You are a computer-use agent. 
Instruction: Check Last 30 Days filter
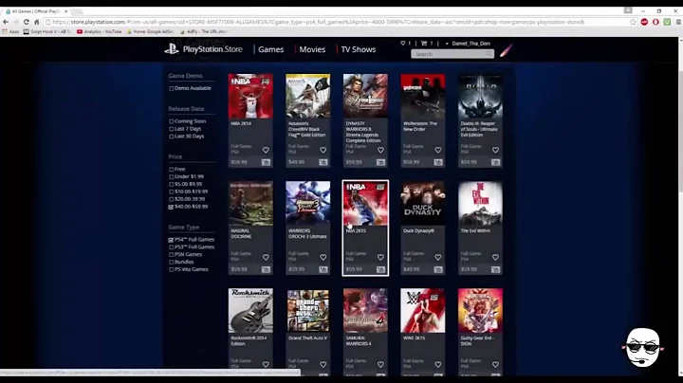tap(171, 137)
